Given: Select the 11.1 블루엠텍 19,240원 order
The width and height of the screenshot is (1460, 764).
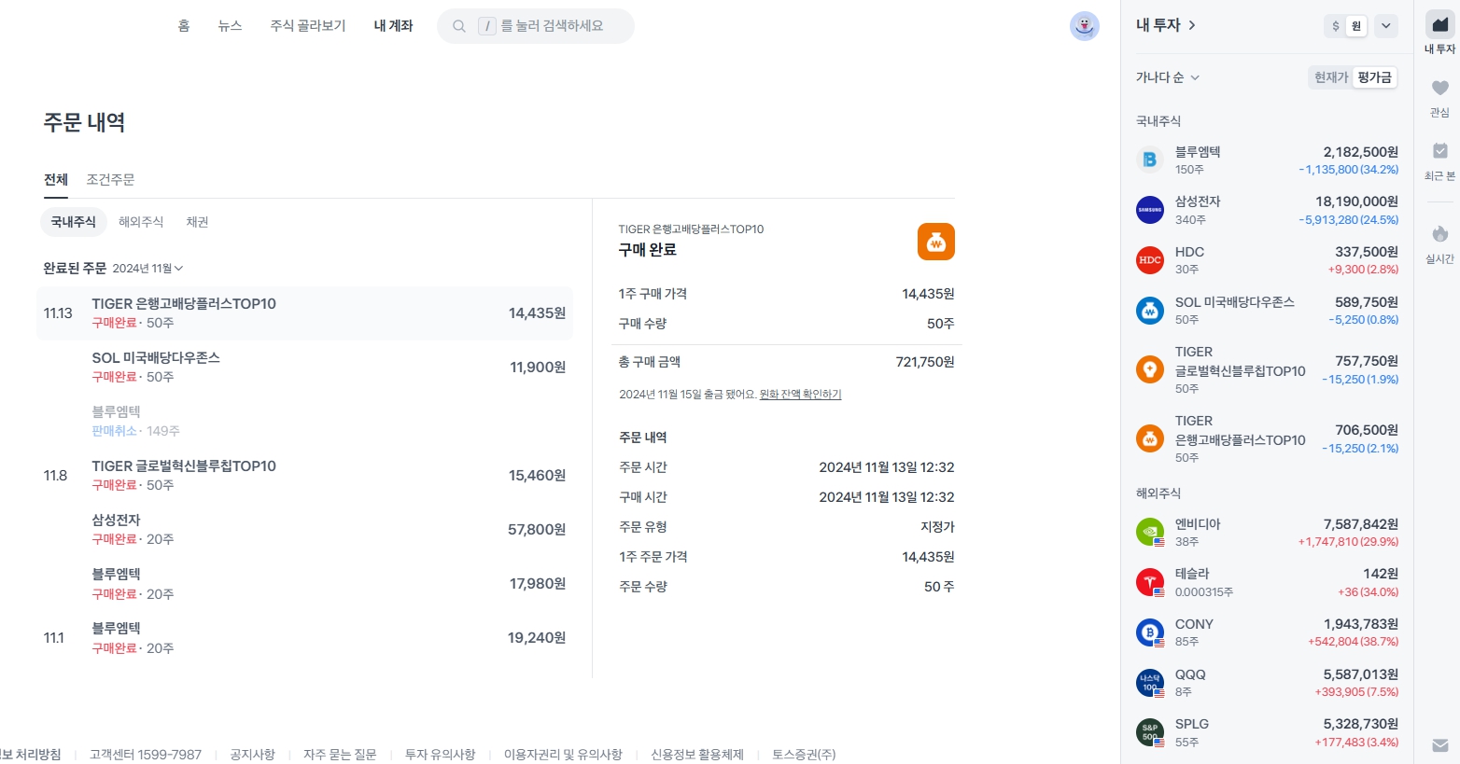Looking at the screenshot, I should [304, 638].
